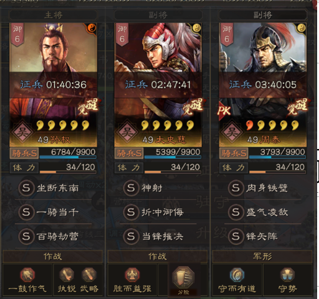This screenshot has height=299, width=319.
Task: Select the 武略 icon
Action: tap(89, 275)
